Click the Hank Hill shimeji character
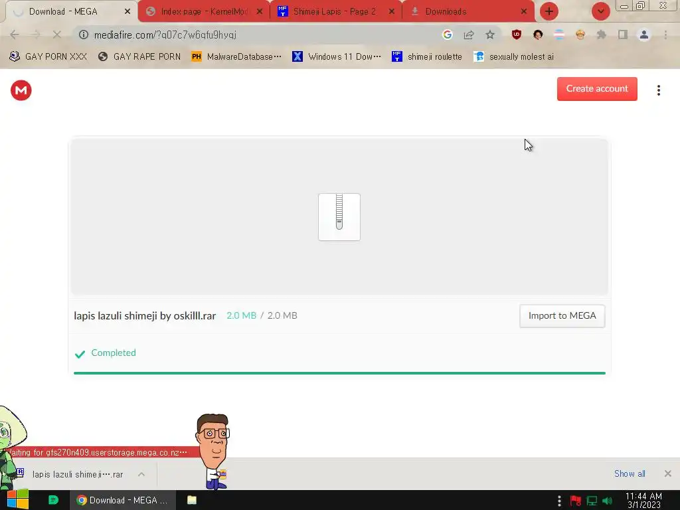 coord(213,451)
